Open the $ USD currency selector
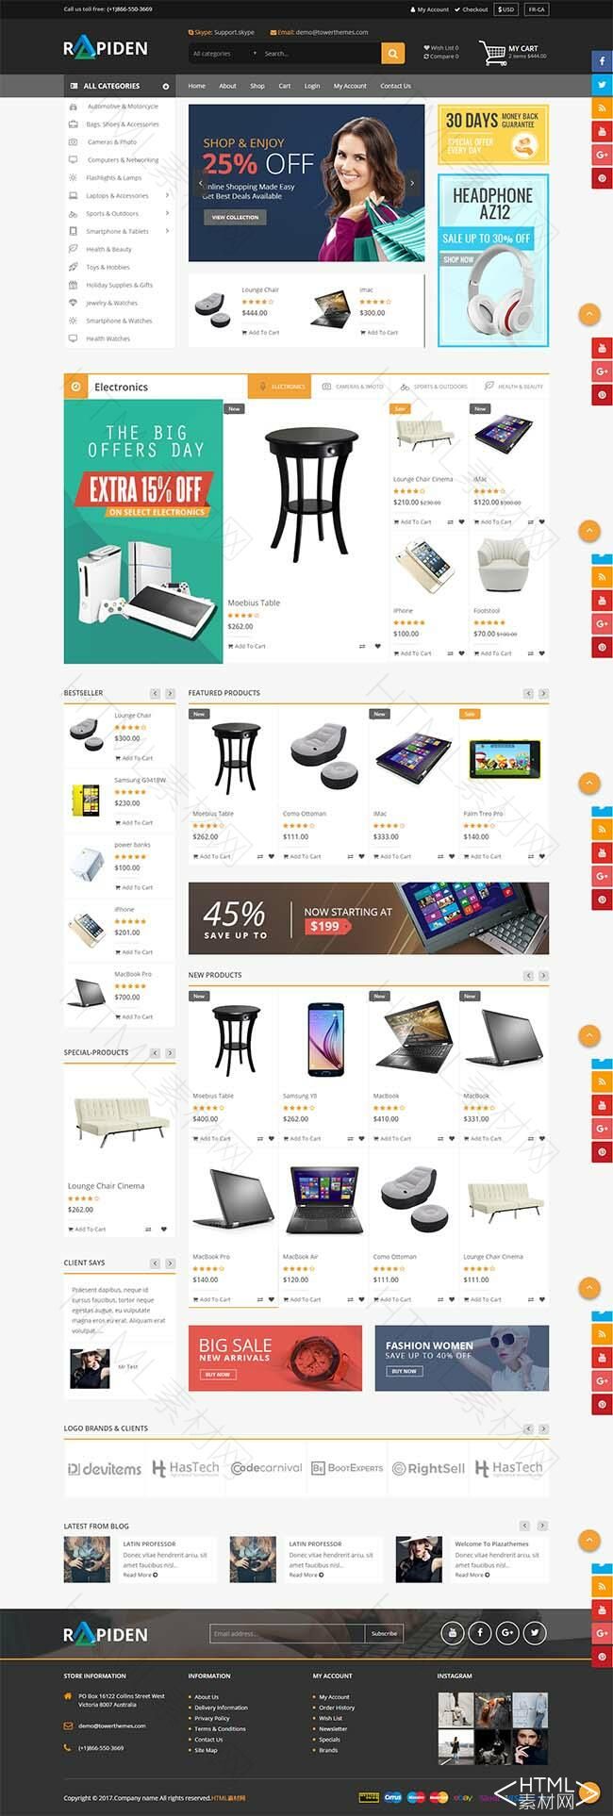 (x=506, y=9)
